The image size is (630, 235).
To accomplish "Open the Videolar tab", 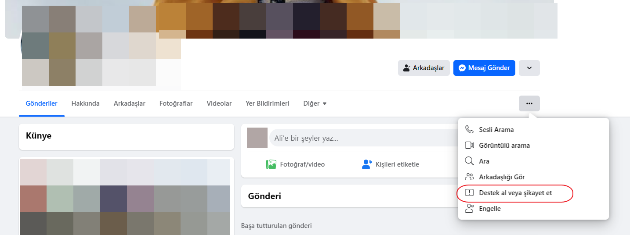I will (219, 104).
